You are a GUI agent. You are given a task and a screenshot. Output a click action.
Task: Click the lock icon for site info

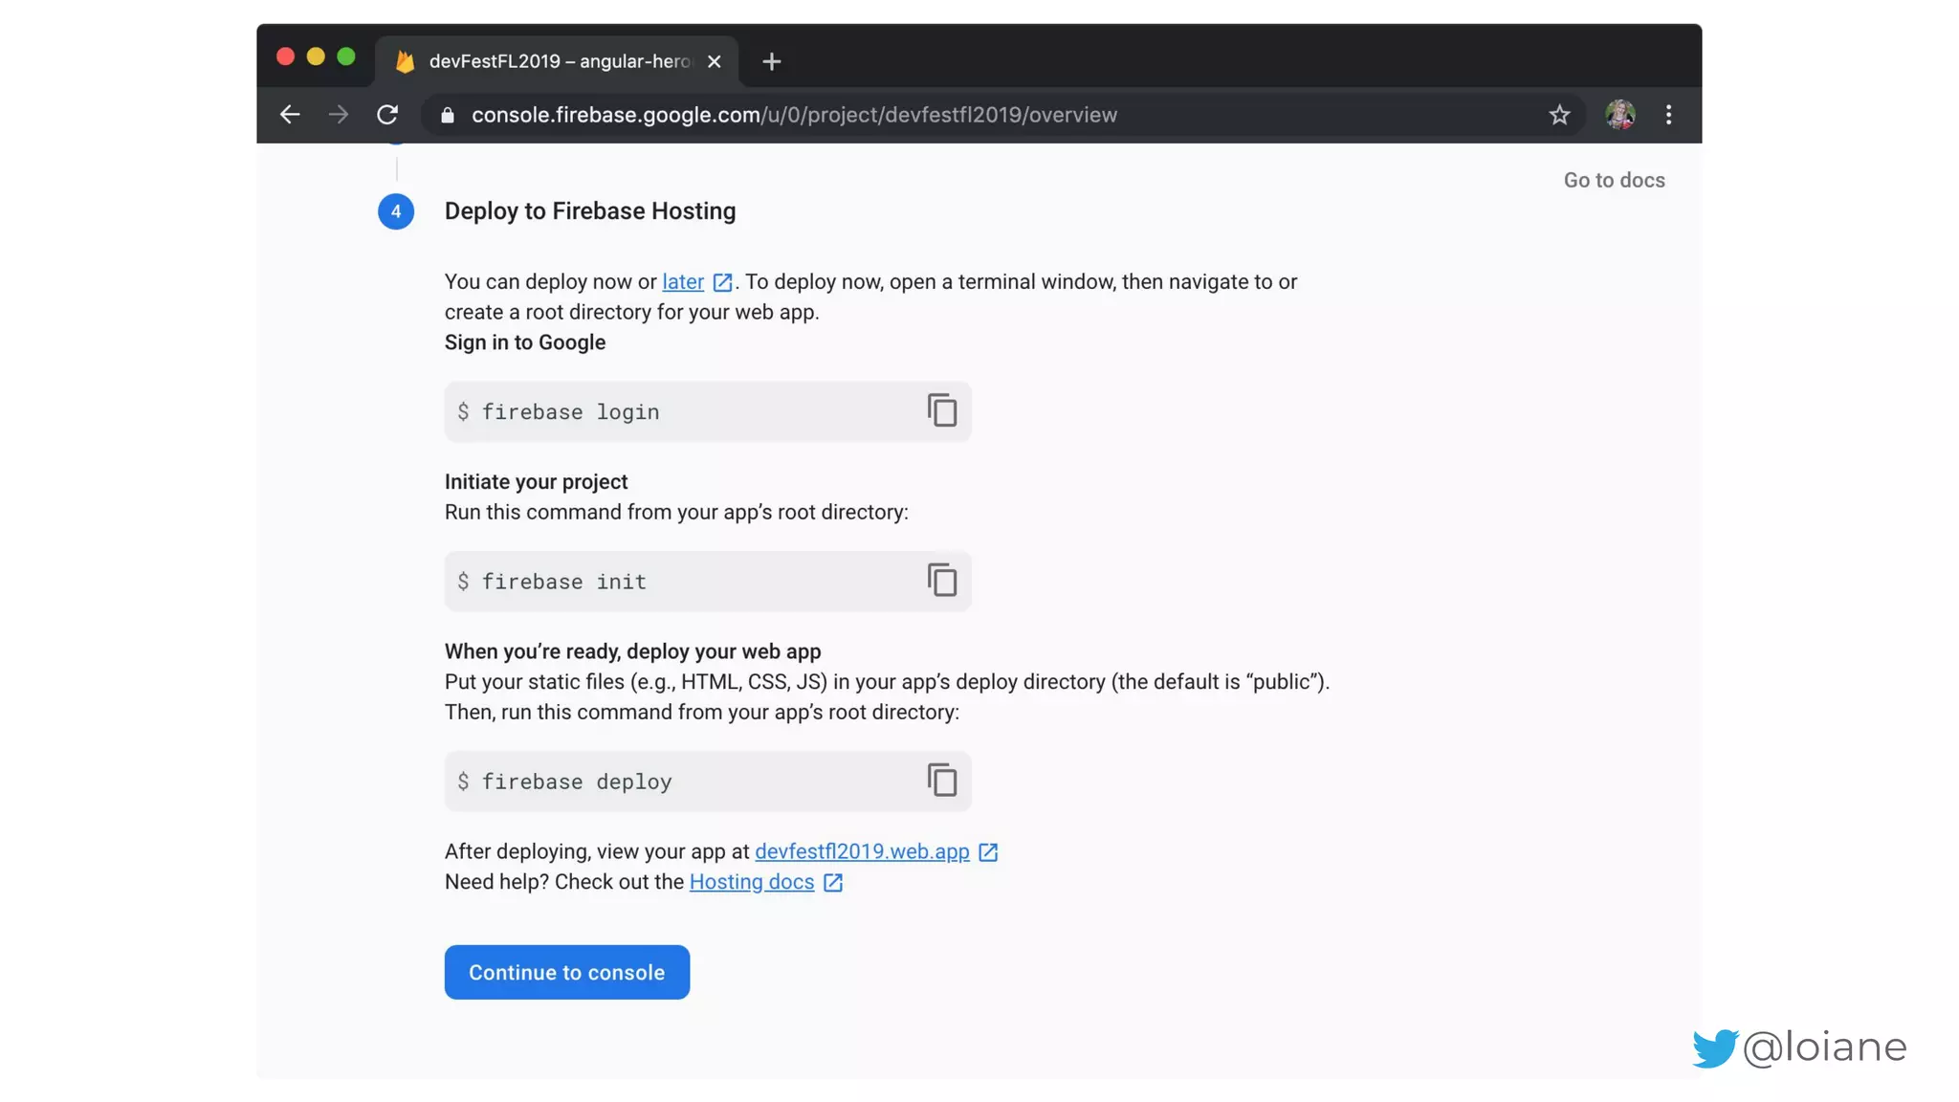click(x=447, y=115)
